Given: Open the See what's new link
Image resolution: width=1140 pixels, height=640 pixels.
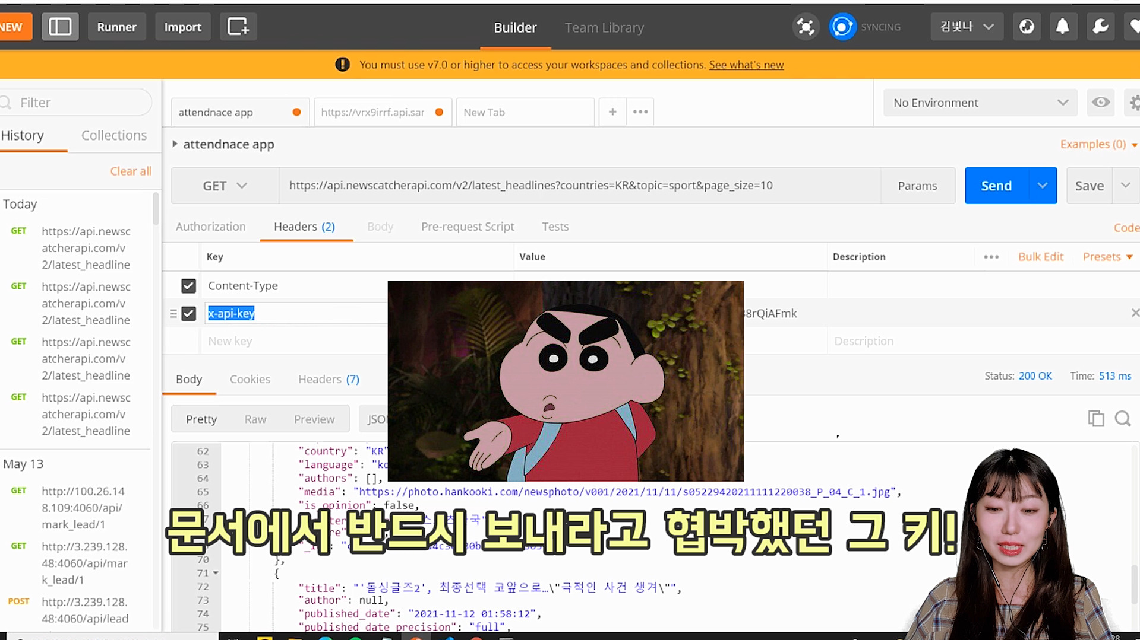Looking at the screenshot, I should 746,65.
